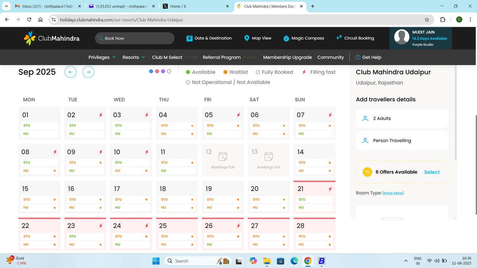Switch to the Home / X tab

196,6
